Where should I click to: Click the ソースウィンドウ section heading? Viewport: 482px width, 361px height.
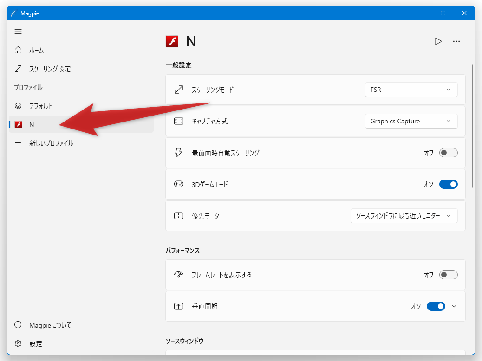184,341
